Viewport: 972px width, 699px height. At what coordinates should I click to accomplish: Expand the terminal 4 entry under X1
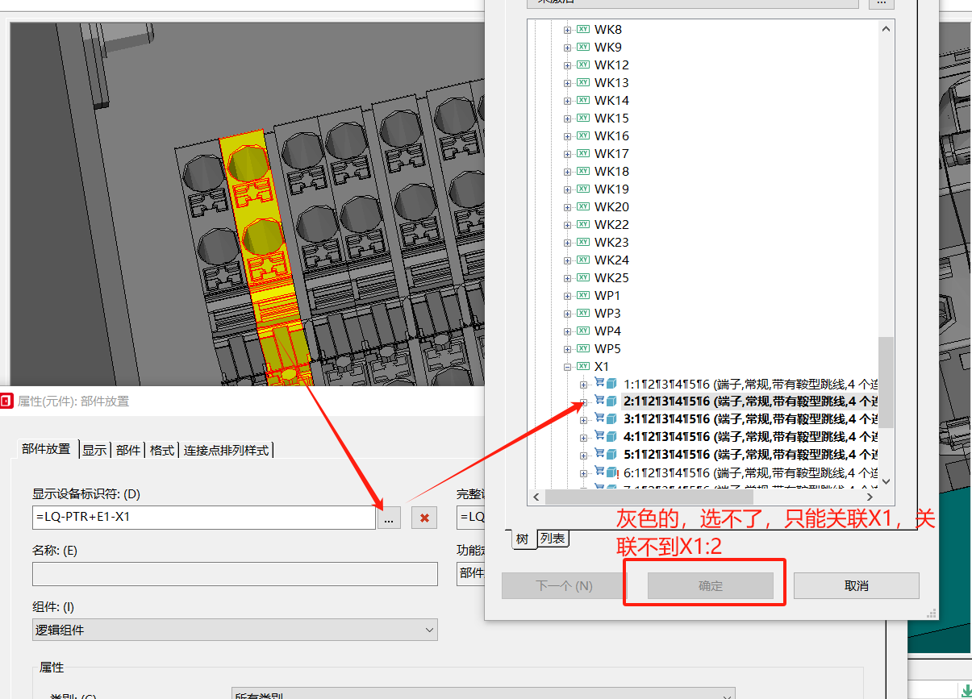point(583,436)
